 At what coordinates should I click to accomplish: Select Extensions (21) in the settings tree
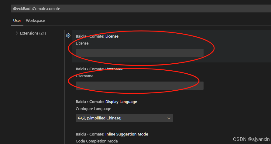pos(33,33)
